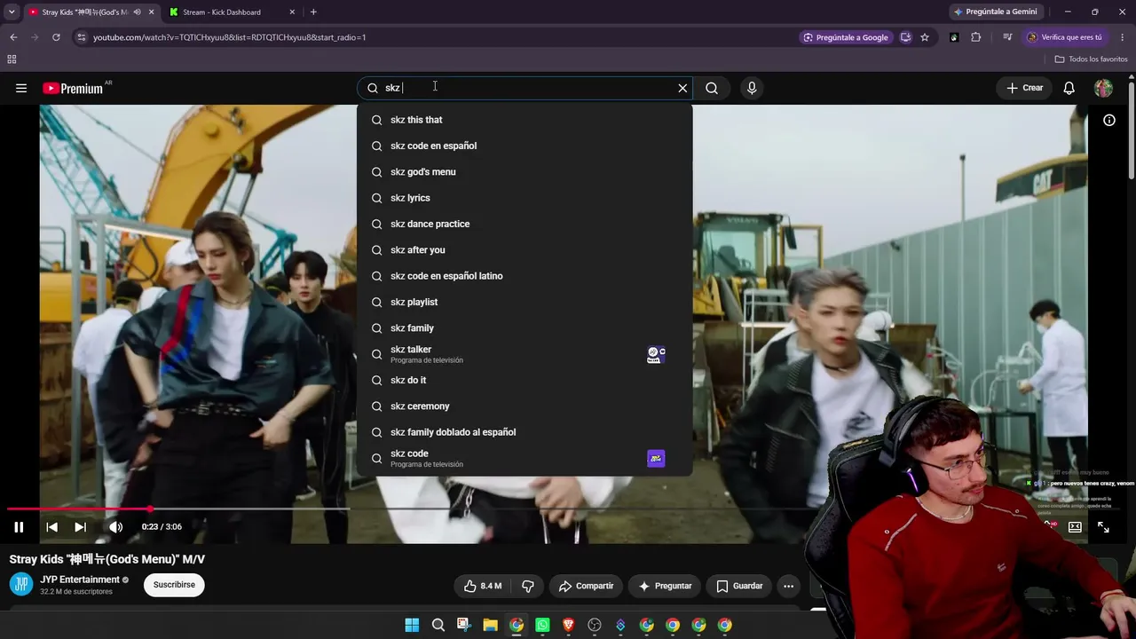Viewport: 1136px width, 639px height.
Task: Dislike the video with thumbs down
Action: pos(528,586)
